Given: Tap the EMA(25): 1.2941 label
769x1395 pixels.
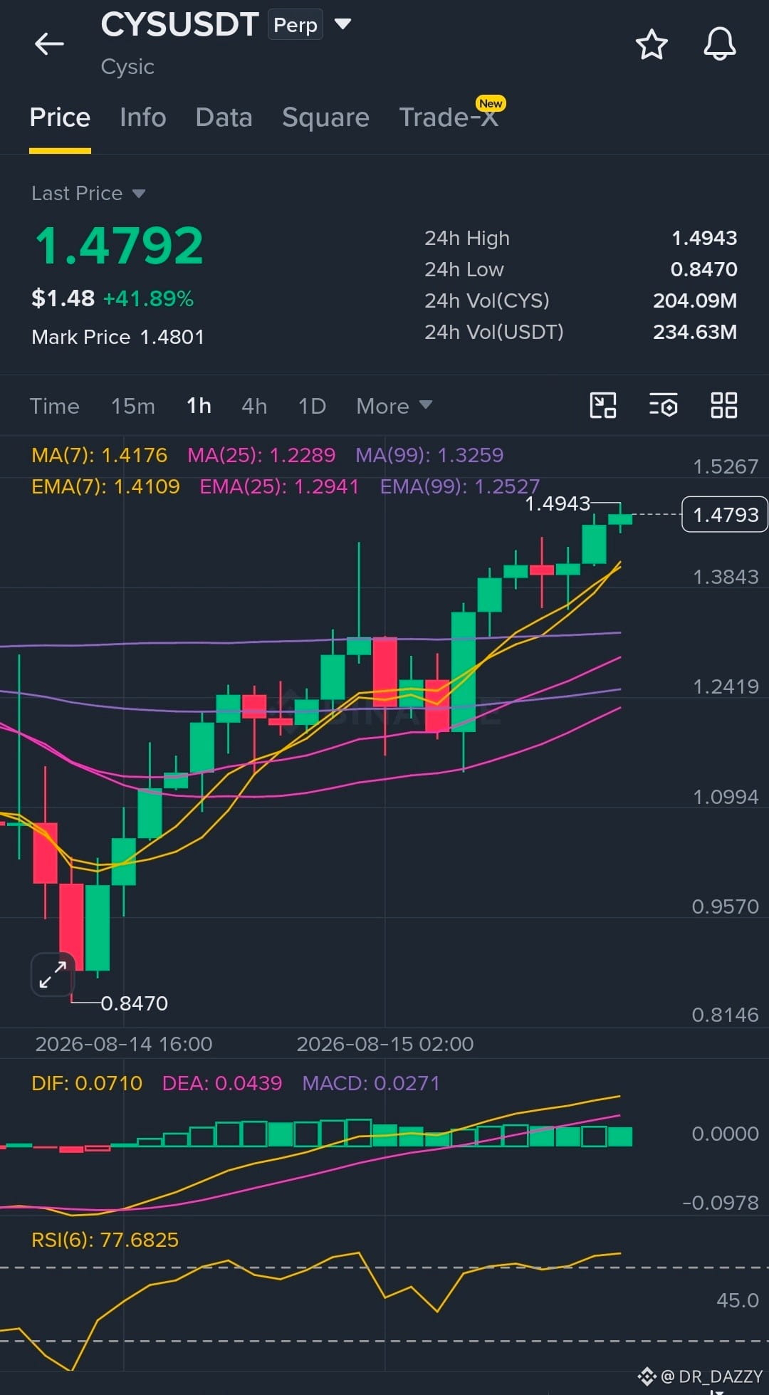Looking at the screenshot, I should click(279, 486).
